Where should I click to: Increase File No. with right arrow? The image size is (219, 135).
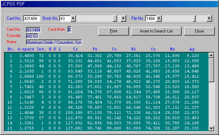pyautogui.click(x=209, y=18)
